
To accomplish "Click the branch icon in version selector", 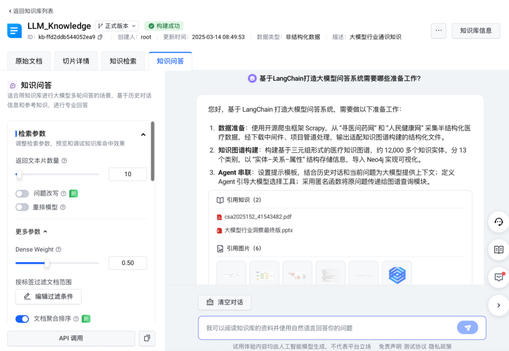I will [x=100, y=26].
